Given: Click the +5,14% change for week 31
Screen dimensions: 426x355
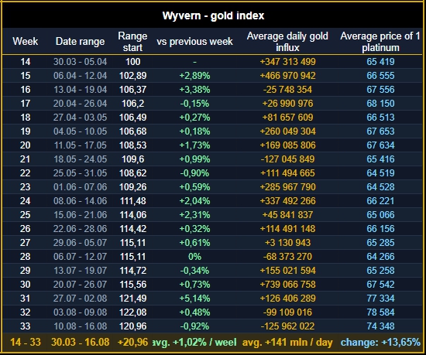Looking at the screenshot, I should click(194, 299).
